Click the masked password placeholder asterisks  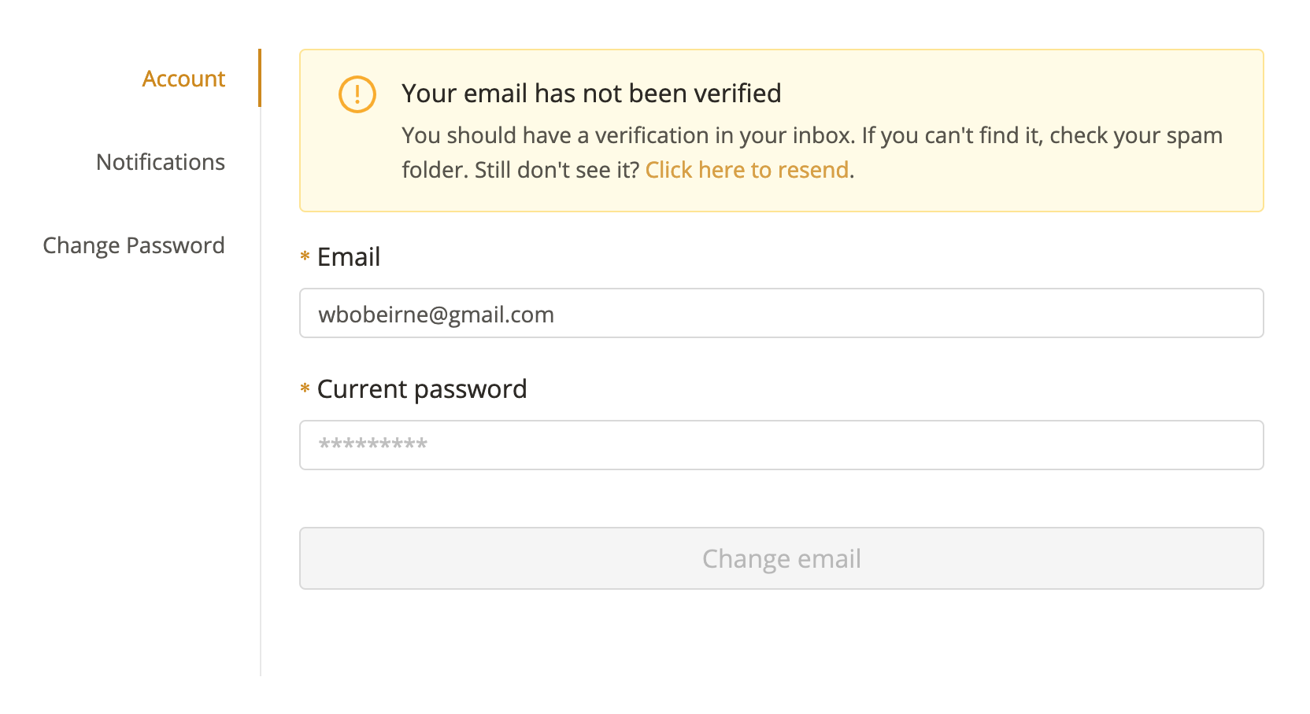(x=372, y=445)
